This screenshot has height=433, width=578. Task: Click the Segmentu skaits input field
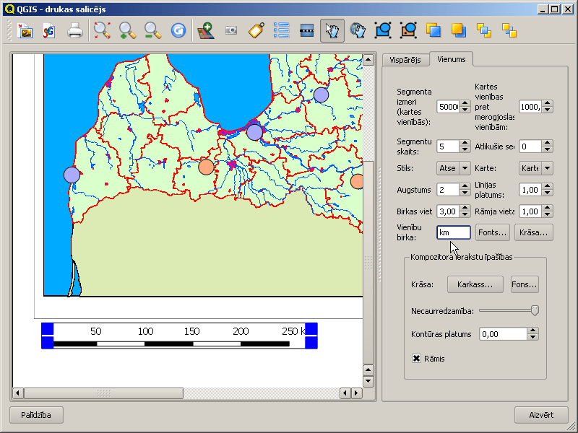449,146
